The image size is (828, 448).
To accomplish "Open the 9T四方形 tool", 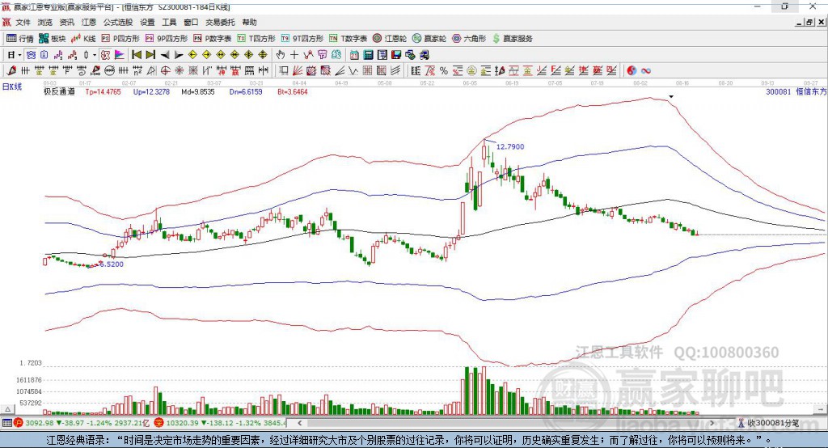I will pyautogui.click(x=302, y=39).
